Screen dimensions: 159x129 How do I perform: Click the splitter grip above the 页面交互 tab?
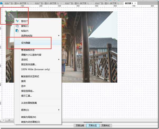93,122
